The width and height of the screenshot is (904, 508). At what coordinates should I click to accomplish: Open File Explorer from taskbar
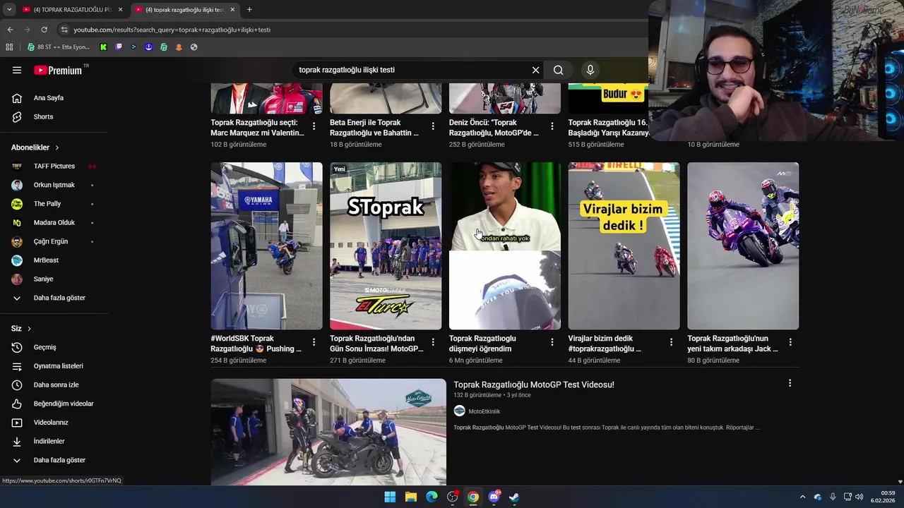coord(410,497)
